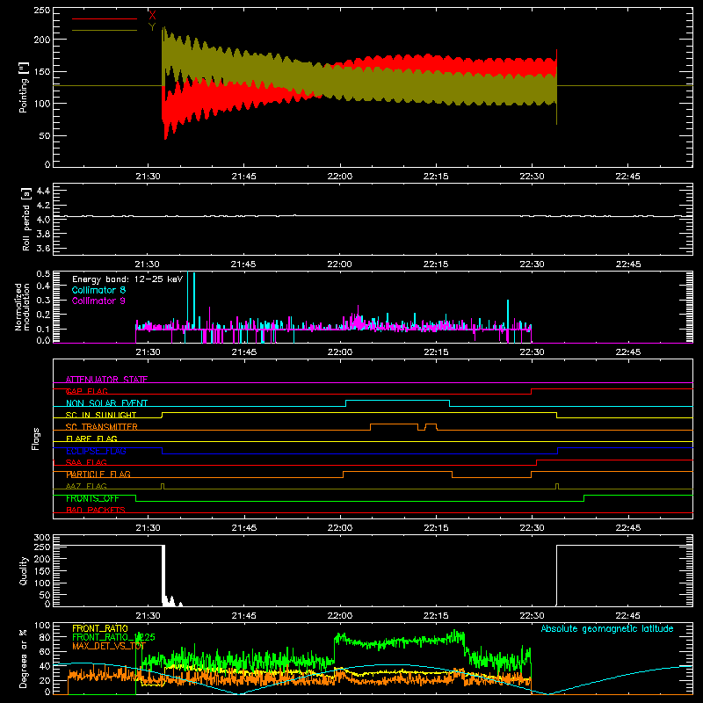Select the red "X" legend label
The image size is (703, 703).
152,16
